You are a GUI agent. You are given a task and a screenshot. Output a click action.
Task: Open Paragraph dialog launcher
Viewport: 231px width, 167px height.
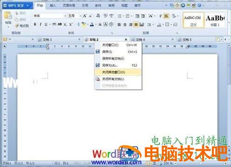pos(177,33)
